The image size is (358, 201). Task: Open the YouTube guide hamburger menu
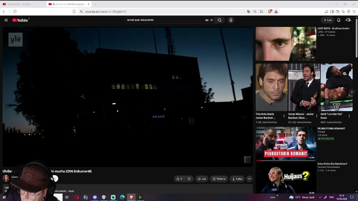[x=6, y=20]
